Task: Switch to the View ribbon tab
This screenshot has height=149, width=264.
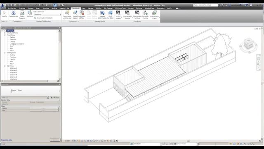Action: [x=84, y=8]
